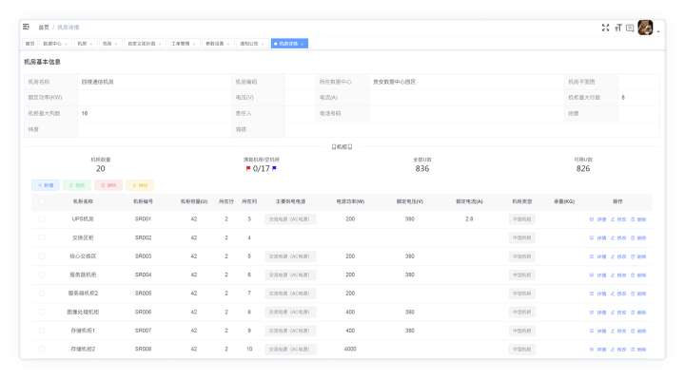Open 详情 for the SR002 row
The width and height of the screenshot is (685, 379).
click(x=597, y=238)
